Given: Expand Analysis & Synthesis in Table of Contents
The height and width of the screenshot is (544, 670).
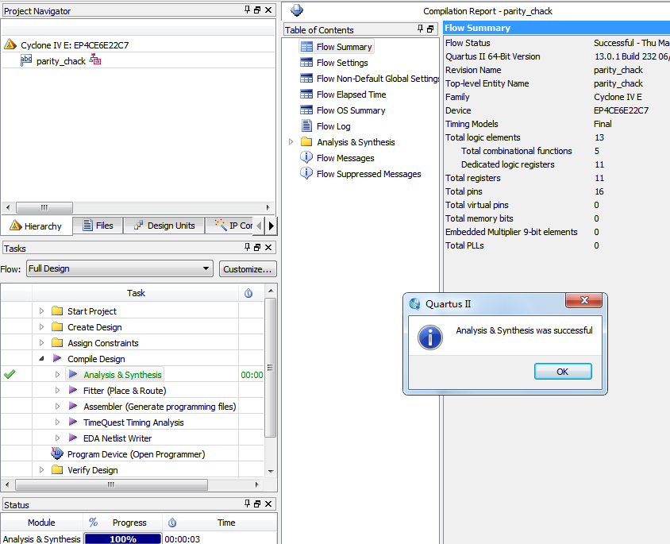Looking at the screenshot, I should 291,141.
